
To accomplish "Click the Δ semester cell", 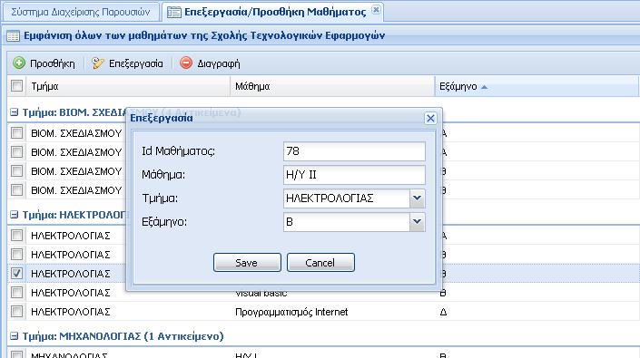I will point(443,312).
